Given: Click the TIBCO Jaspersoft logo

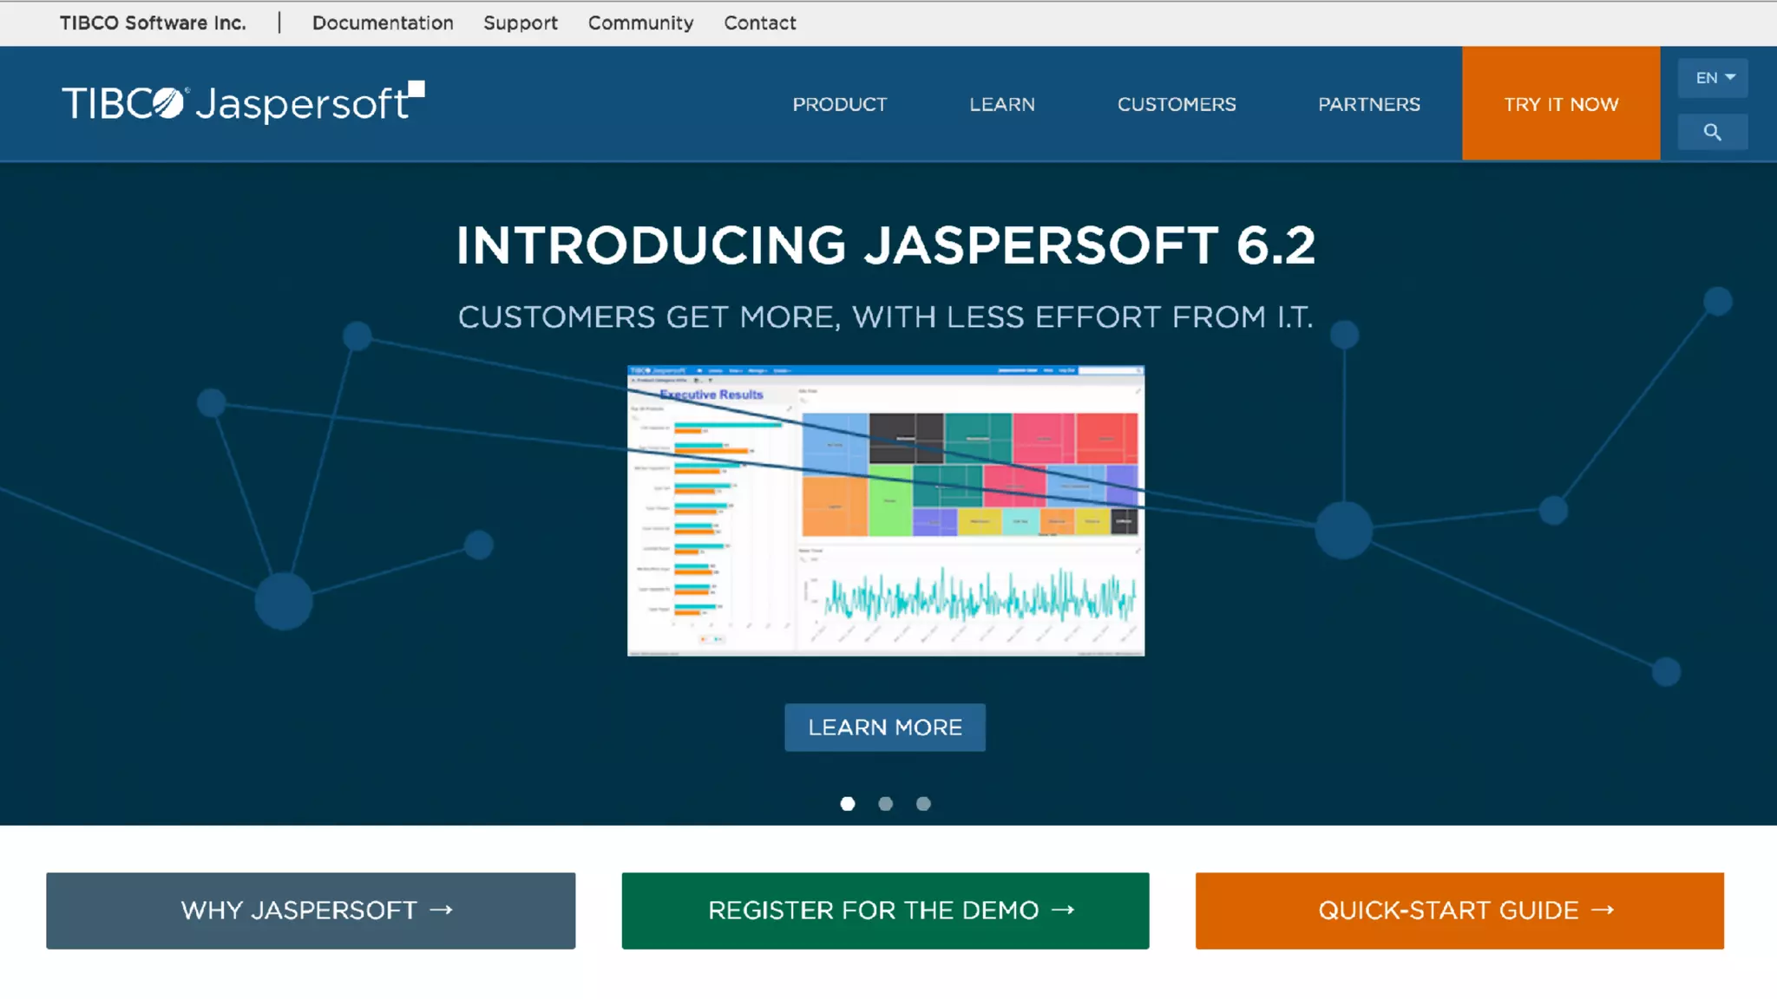Looking at the screenshot, I should pyautogui.click(x=243, y=102).
